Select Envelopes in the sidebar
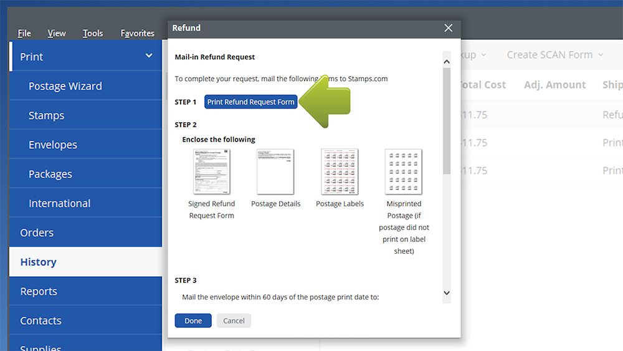Viewport: 623px width, 351px height. pyautogui.click(x=53, y=145)
